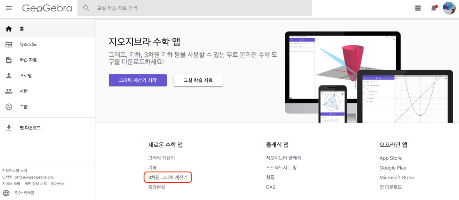The width and height of the screenshot is (459, 200).
Task: Click the home icon in sidebar
Action: 9,29
